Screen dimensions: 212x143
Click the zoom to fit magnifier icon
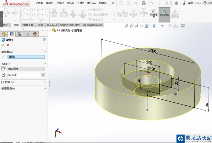pos(126,26)
